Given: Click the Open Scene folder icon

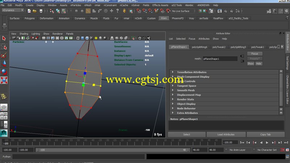Looking at the screenshot, I should 34,11.
